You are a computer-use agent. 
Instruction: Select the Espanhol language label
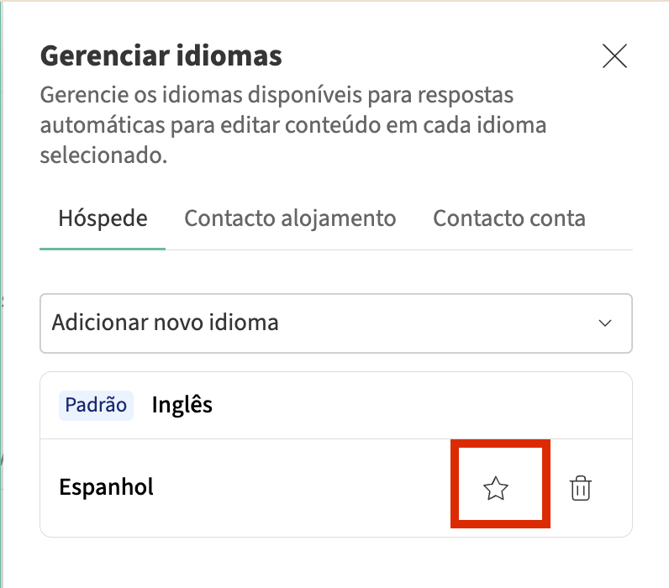[x=107, y=487]
